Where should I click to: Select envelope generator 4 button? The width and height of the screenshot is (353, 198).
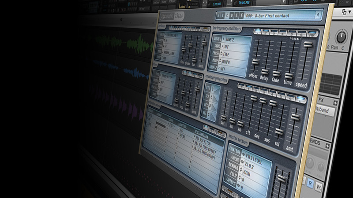[x=272, y=93]
